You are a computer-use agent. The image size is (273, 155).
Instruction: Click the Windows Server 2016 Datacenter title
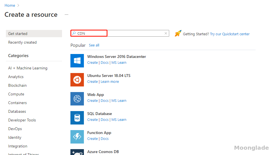tap(116, 57)
